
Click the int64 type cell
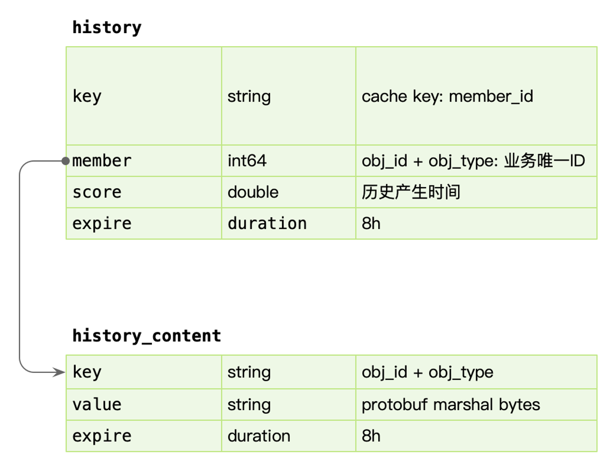(x=288, y=161)
